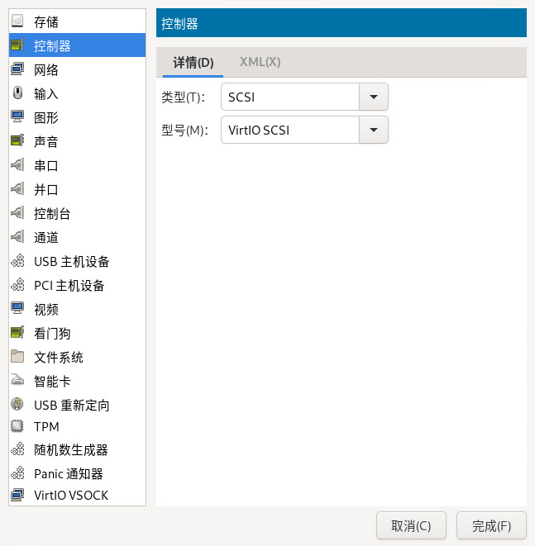Click the SCSI type combo box field

click(x=290, y=97)
